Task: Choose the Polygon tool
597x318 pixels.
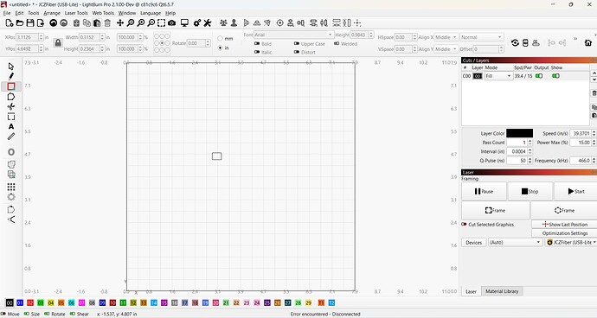Action: coord(11,97)
